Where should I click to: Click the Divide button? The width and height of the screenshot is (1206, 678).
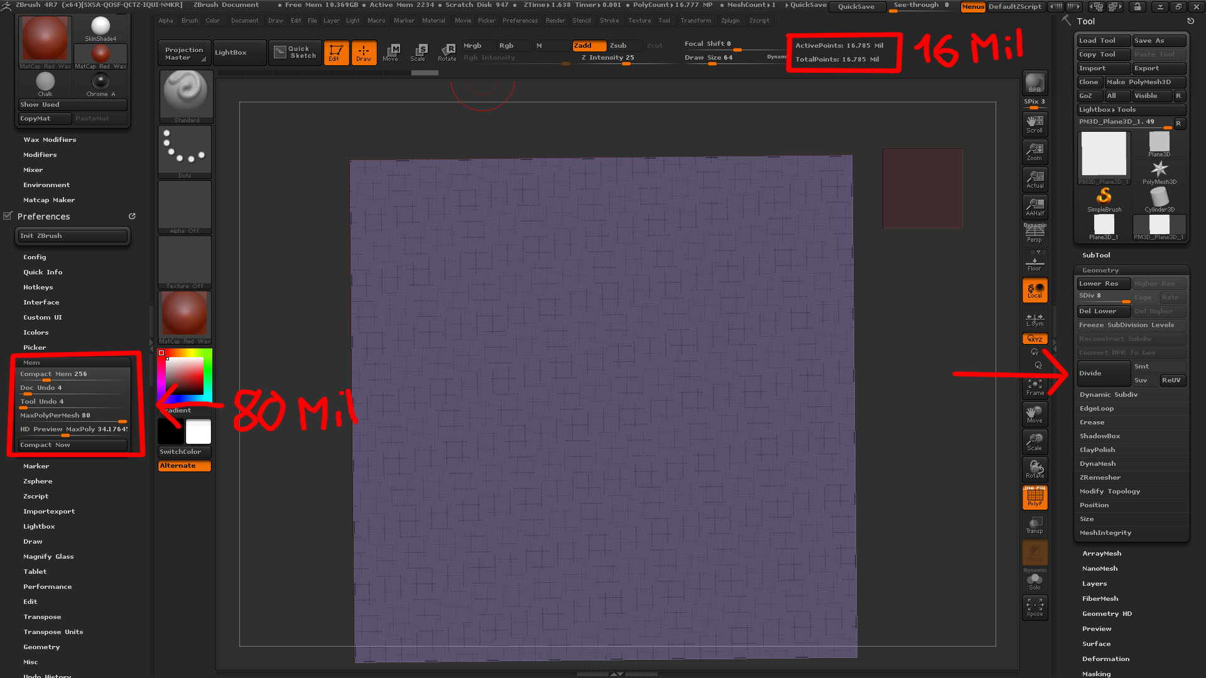(x=1104, y=374)
